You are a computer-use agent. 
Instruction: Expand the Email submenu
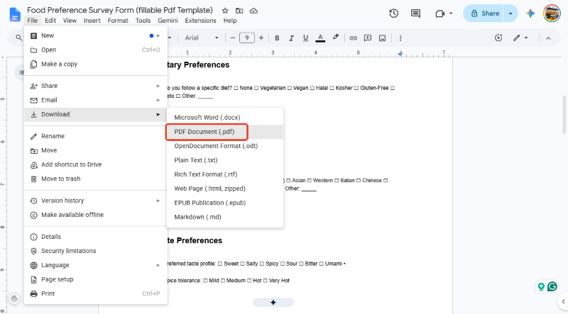tap(96, 100)
